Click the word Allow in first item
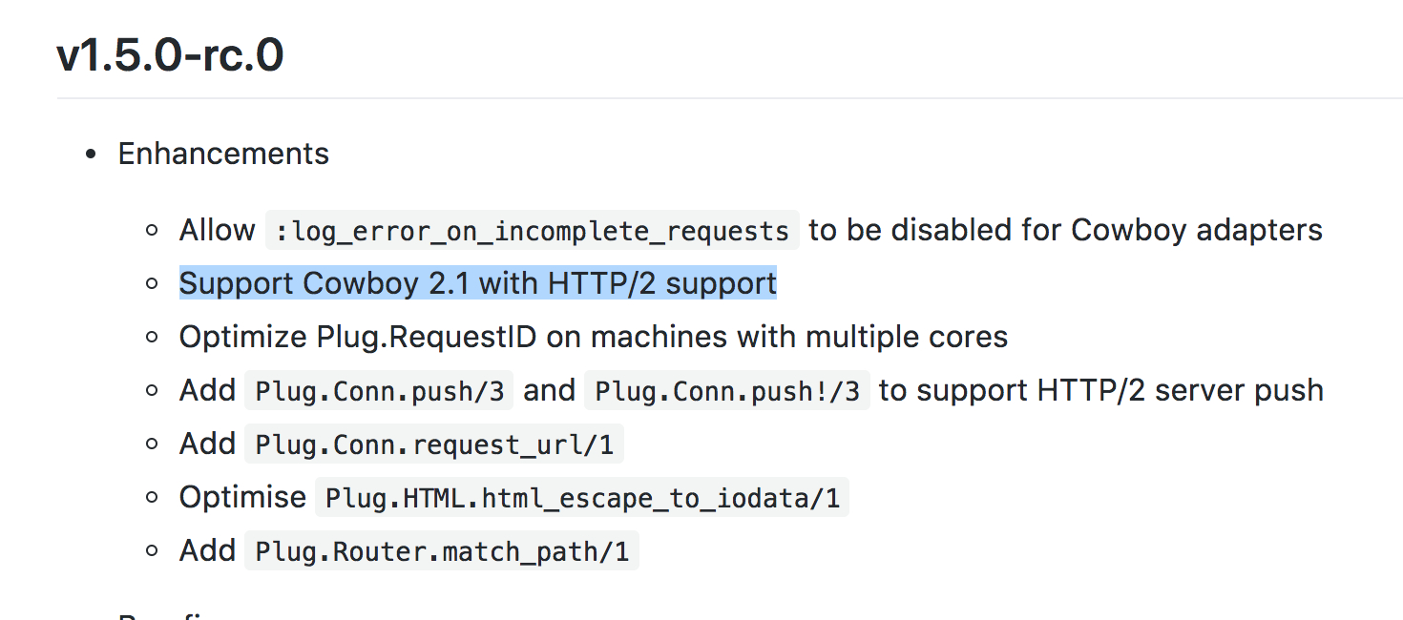The height and width of the screenshot is (620, 1403). coord(218,230)
